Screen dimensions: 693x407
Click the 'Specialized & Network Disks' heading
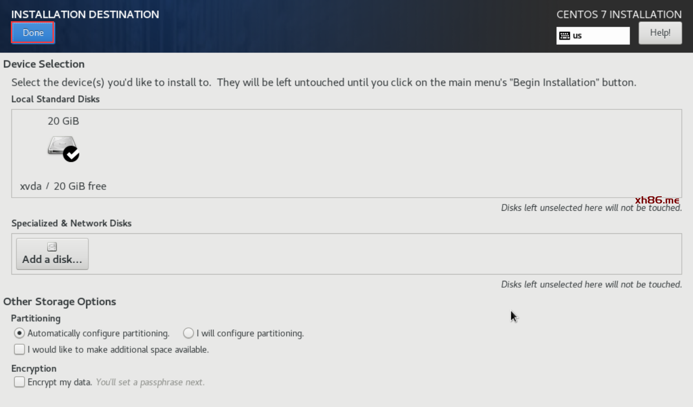tap(72, 223)
